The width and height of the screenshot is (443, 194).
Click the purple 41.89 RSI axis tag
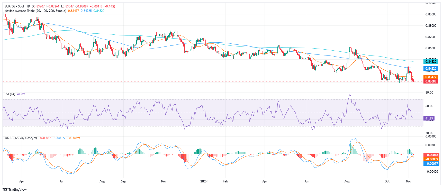(x=429, y=118)
